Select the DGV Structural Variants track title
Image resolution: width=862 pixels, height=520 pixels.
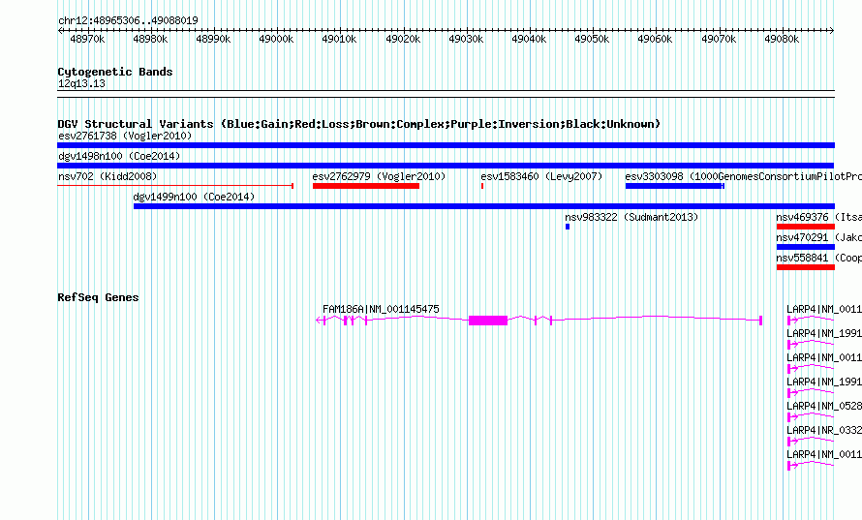pos(359,124)
